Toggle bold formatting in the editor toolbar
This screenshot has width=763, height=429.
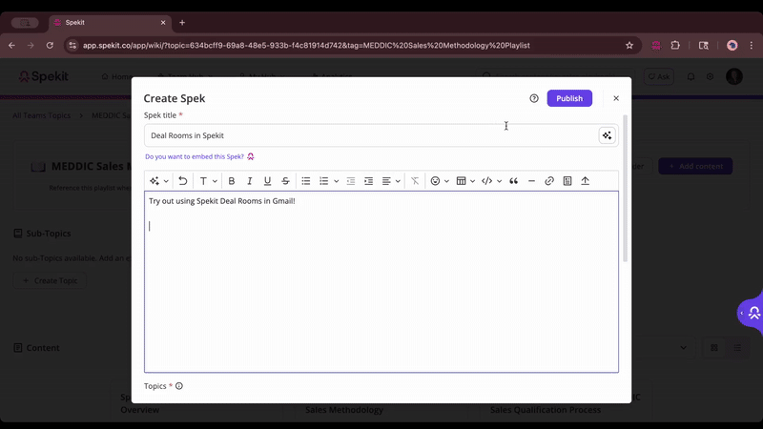click(232, 181)
